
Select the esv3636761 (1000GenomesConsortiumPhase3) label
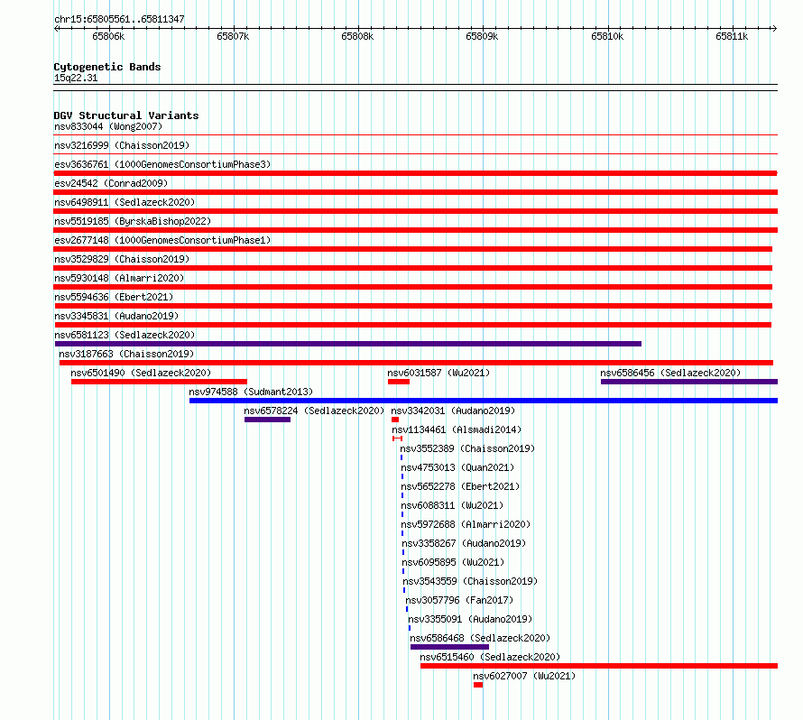[x=162, y=164]
